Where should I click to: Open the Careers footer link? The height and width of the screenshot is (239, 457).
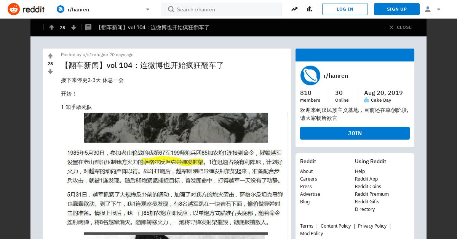coord(308,179)
